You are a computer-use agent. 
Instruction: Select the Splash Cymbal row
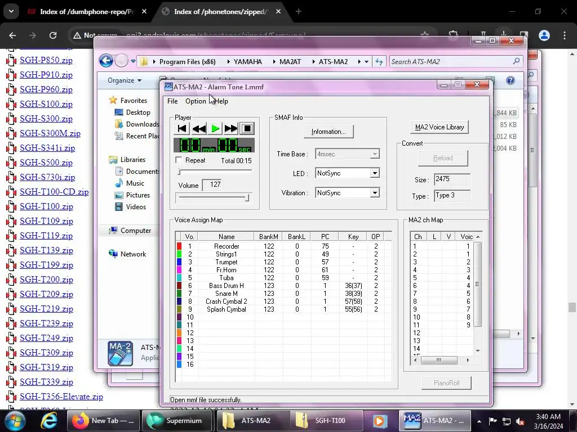[x=283, y=309]
